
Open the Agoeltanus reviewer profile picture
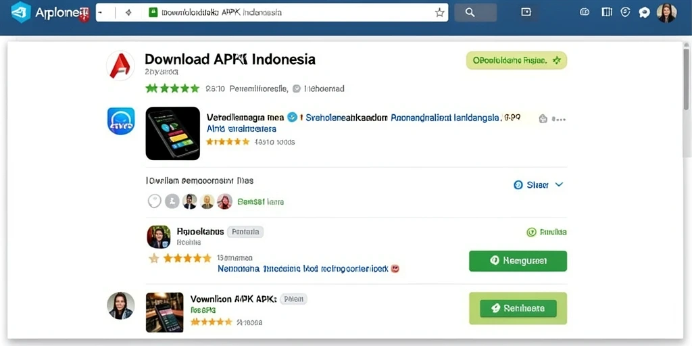tap(159, 237)
